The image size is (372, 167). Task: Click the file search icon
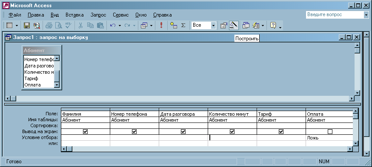37,25
